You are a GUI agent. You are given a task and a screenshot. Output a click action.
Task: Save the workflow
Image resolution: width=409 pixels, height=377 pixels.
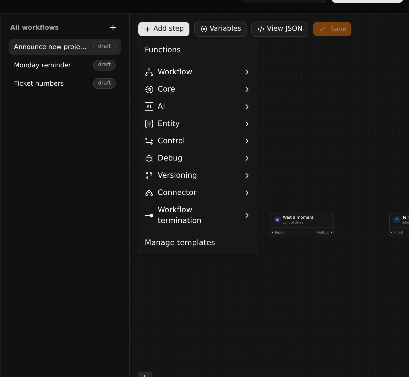(x=332, y=29)
